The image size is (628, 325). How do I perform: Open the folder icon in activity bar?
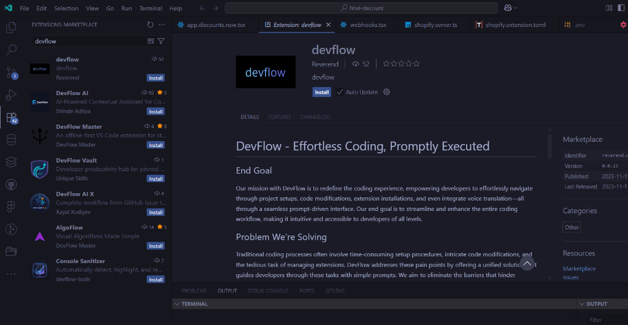(x=11, y=251)
